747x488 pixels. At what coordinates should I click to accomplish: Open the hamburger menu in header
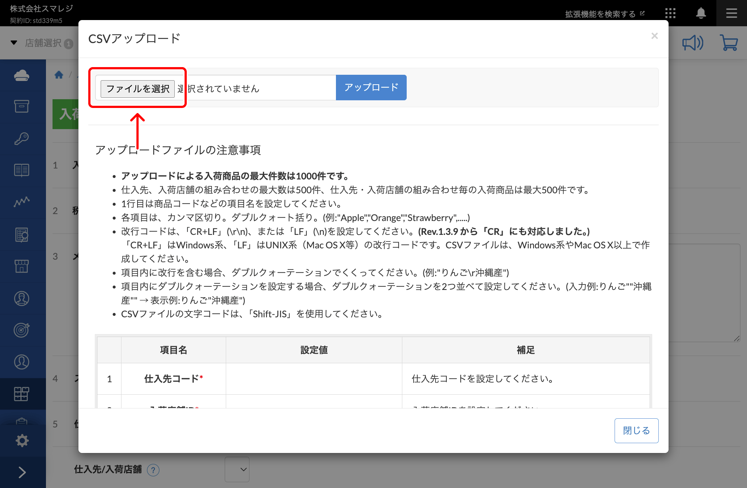click(x=731, y=13)
